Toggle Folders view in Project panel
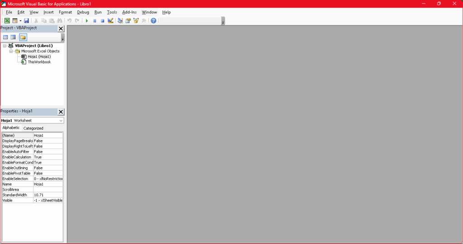Screen dimensions: 463x244 click(23, 37)
